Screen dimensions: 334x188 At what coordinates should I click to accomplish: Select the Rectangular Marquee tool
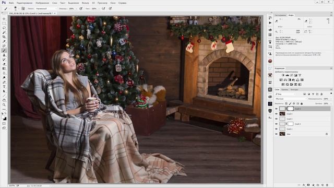[x=4, y=23]
